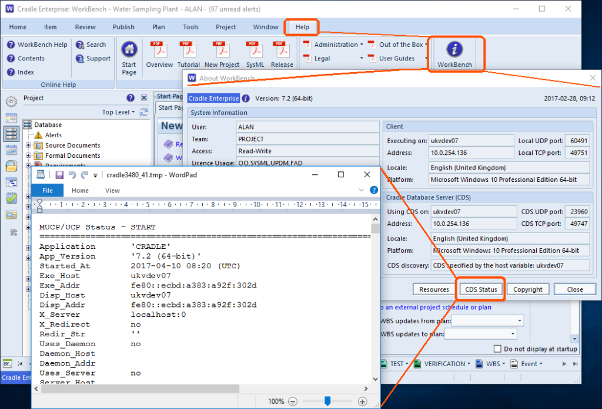Click the CDS Status button
602x409 pixels.
tap(480, 289)
